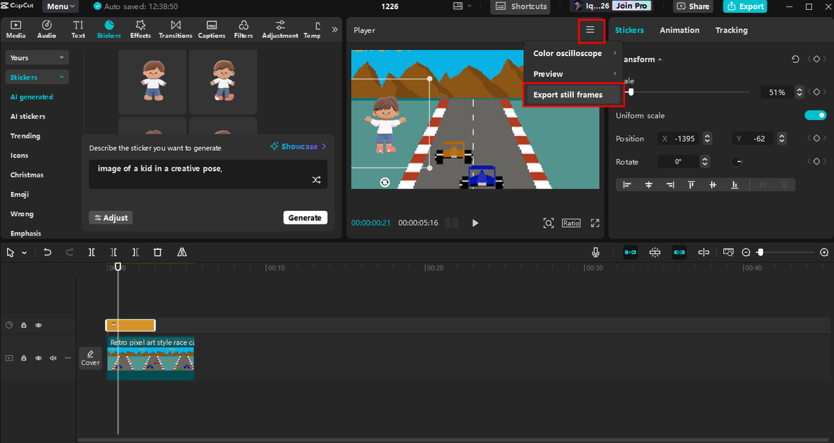This screenshot has width=834, height=443.
Task: Choose Export still frames
Action: pos(573,95)
